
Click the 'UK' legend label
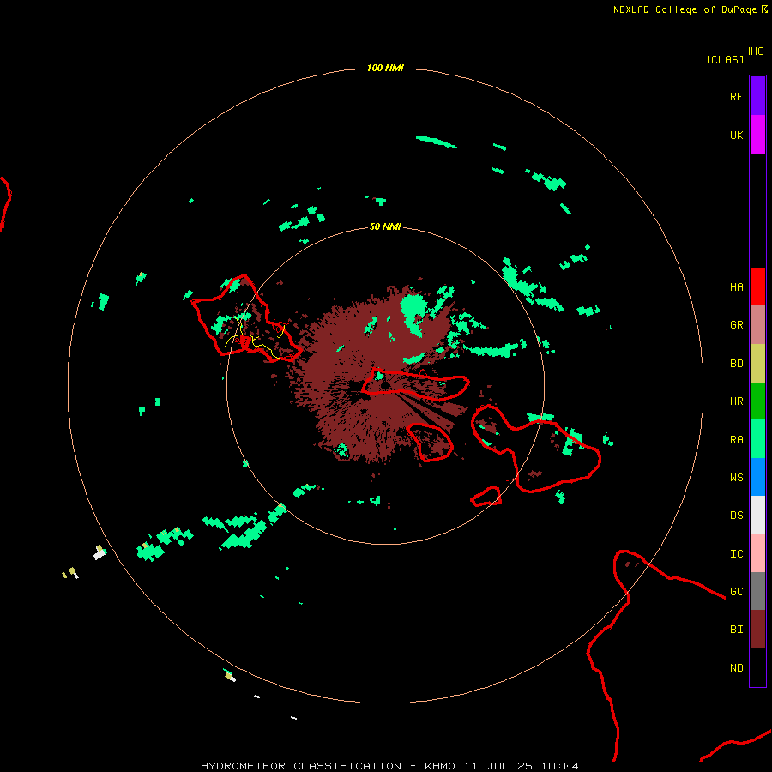(736, 136)
